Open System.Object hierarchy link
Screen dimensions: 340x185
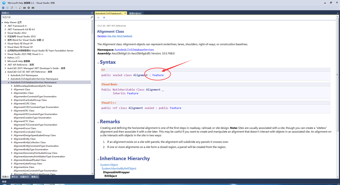109,165
